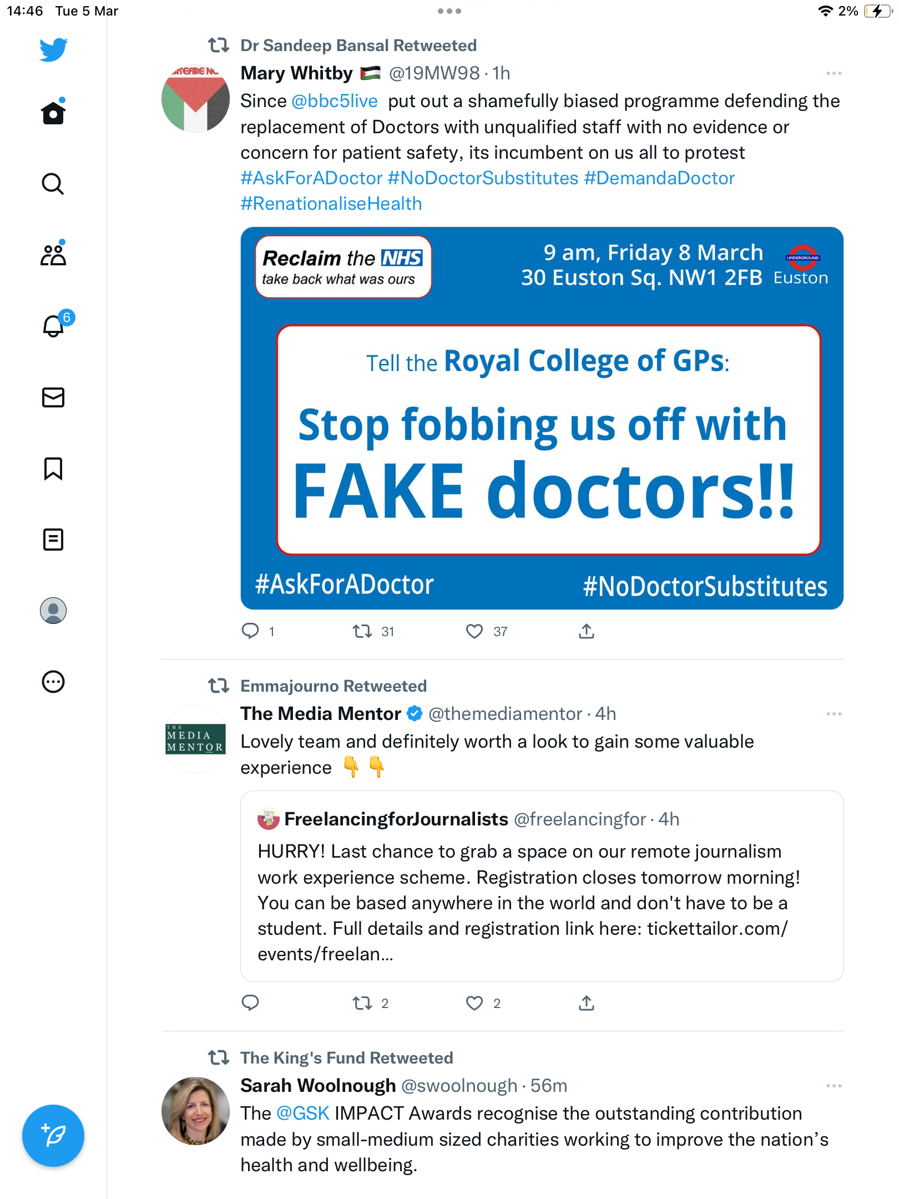Screen dimensions: 899x1199
Task: Retweet Mary Whitby's tweet
Action: (362, 631)
